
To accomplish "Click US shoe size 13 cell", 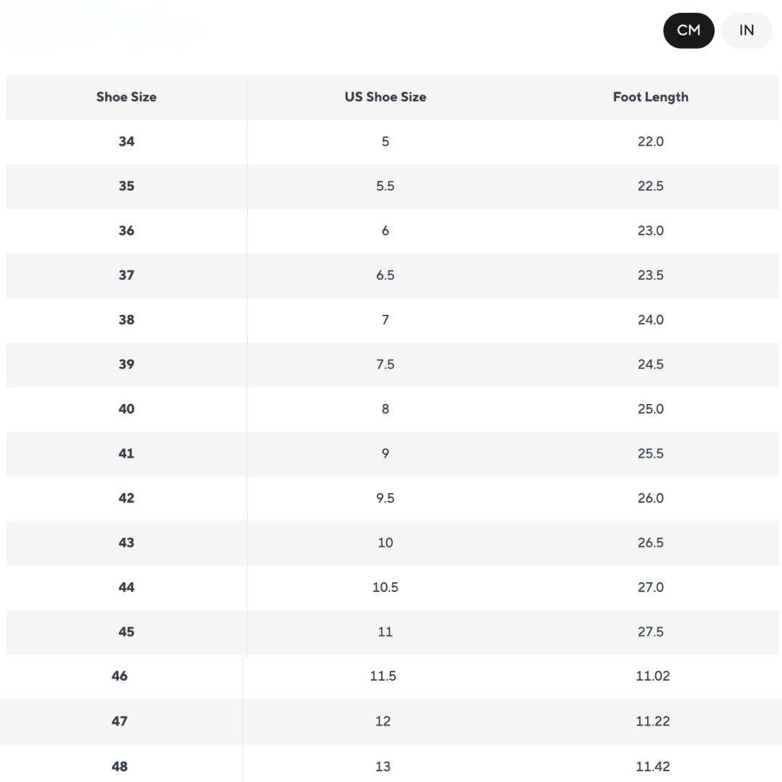I will coord(383,766).
